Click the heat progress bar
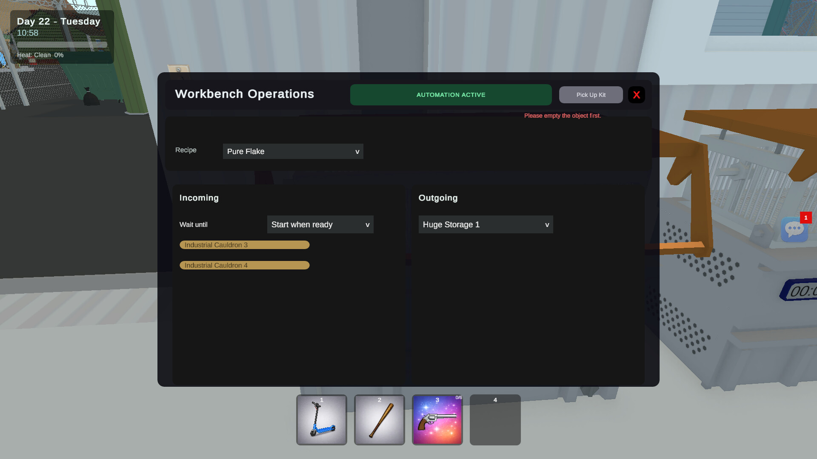Viewport: 817px width, 459px height. point(62,45)
